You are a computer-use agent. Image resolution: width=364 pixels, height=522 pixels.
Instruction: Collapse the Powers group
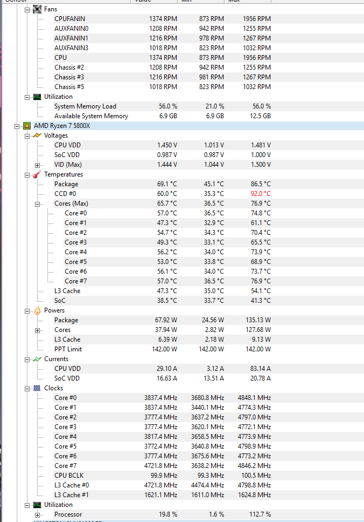(x=27, y=311)
